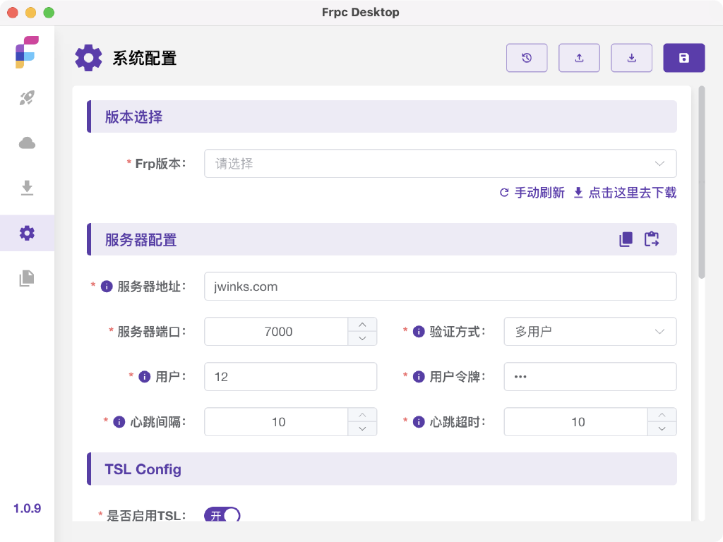Export the configuration via the upload icon
723x542 pixels.
point(579,58)
